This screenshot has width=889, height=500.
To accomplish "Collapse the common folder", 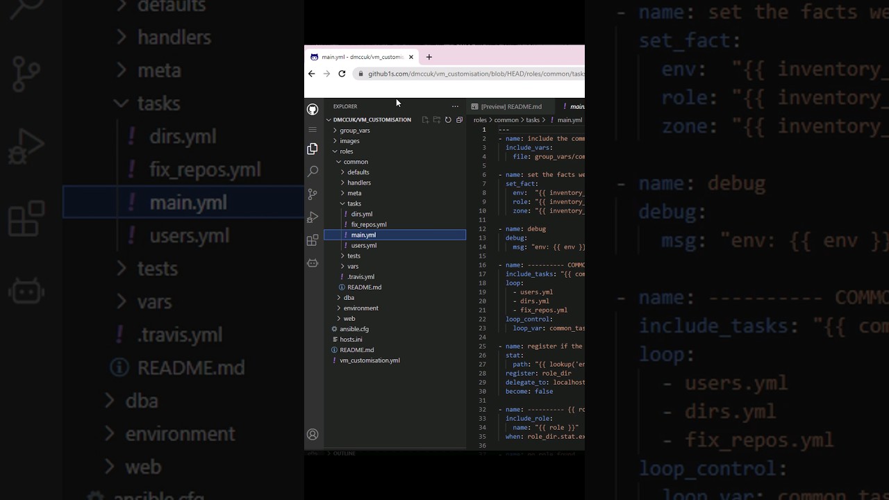I will coord(356,161).
